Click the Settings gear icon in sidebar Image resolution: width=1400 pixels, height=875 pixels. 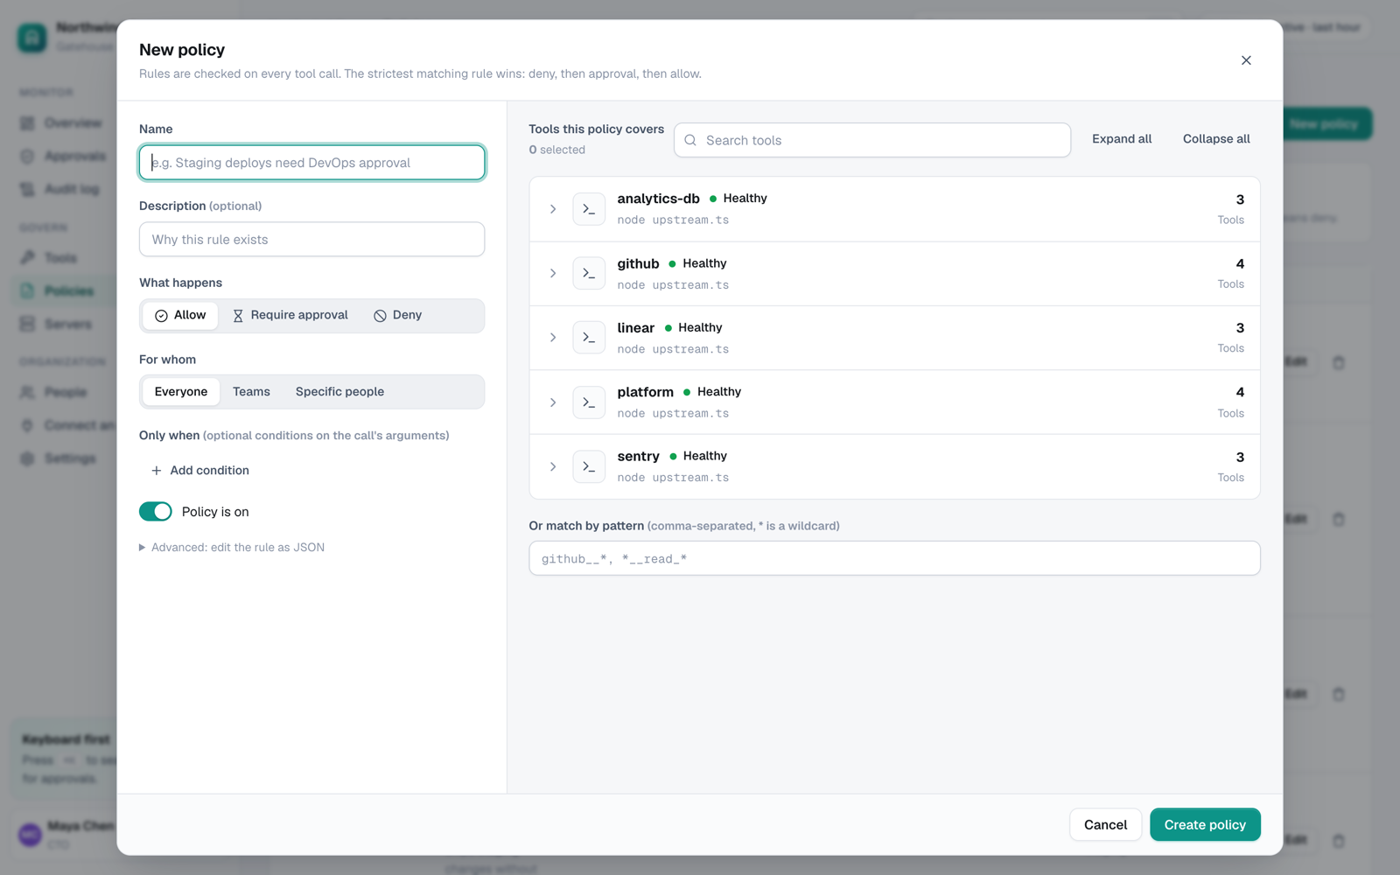[28, 458]
